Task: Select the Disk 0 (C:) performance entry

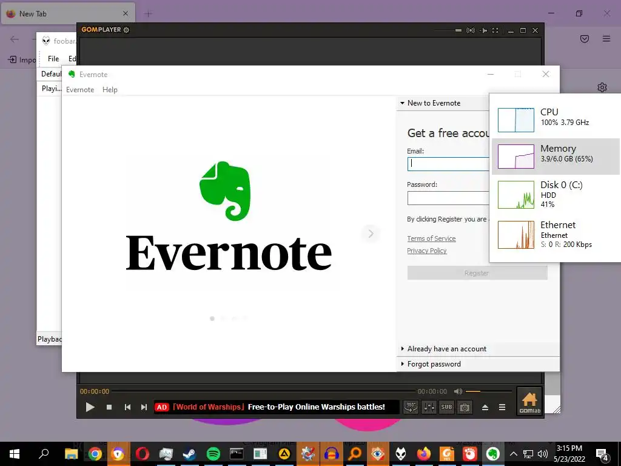Action: point(556,194)
